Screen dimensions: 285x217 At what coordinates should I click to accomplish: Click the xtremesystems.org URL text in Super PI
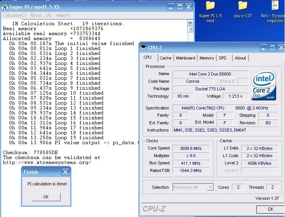click(47, 162)
